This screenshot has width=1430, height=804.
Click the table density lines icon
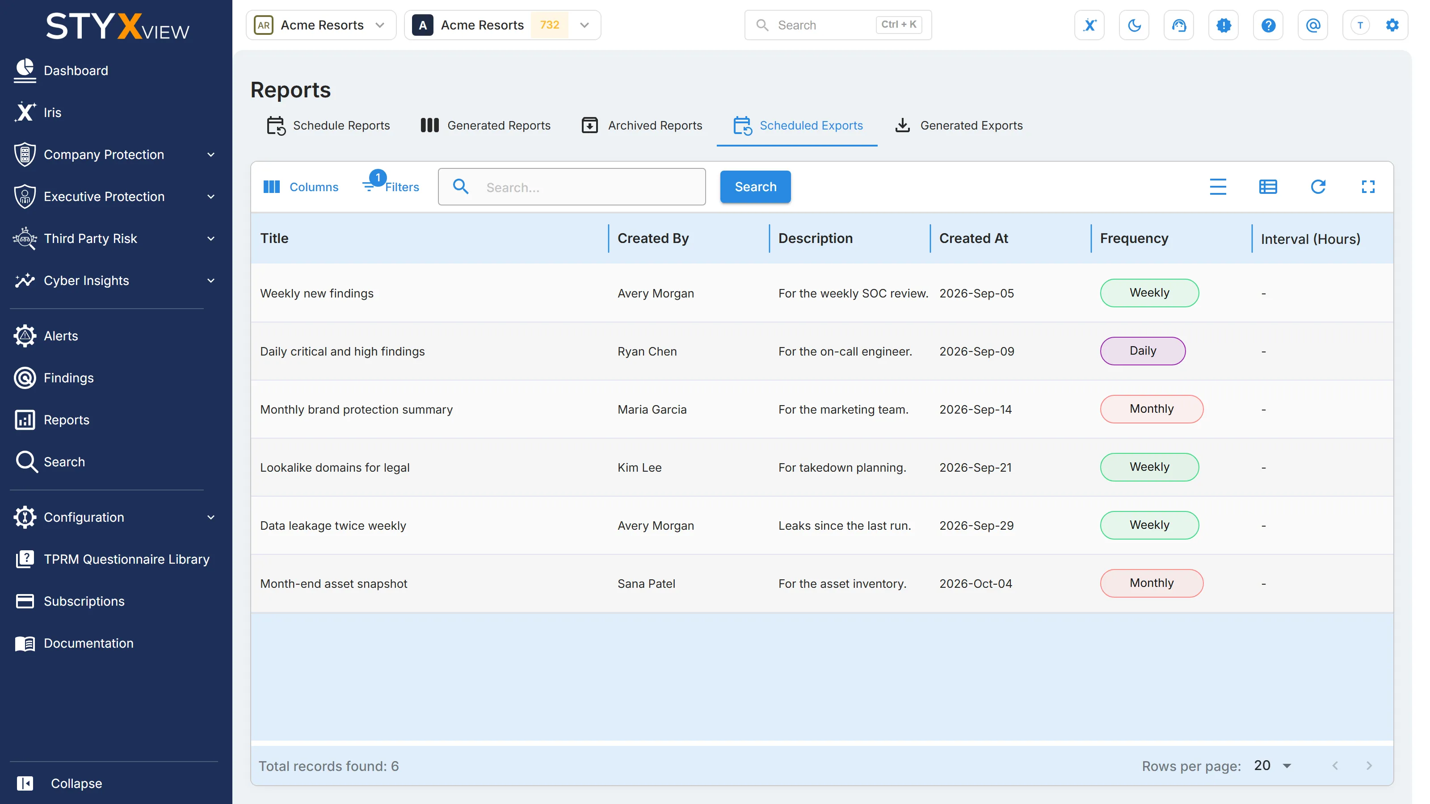pos(1217,187)
